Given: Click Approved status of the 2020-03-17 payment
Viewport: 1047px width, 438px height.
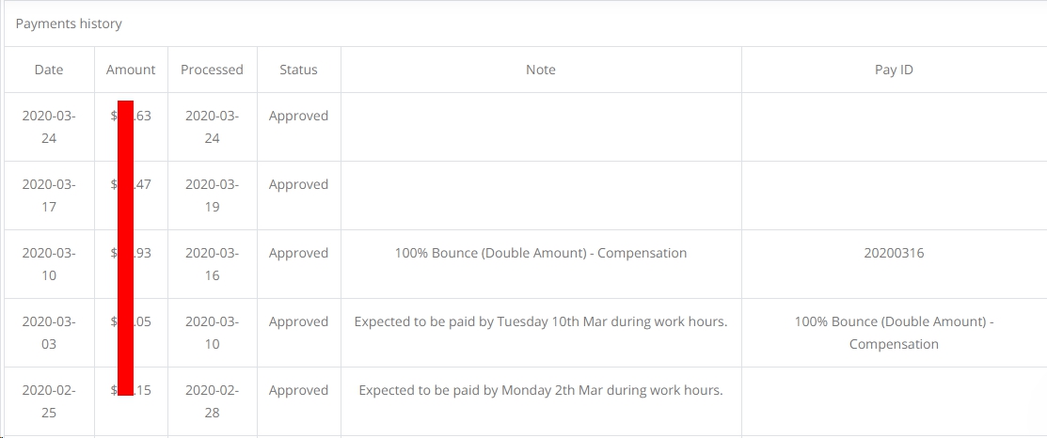Looking at the screenshot, I should pyautogui.click(x=298, y=184).
